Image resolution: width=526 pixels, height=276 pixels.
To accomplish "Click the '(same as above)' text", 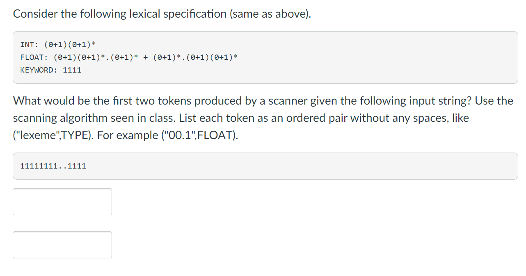I will [x=270, y=14].
